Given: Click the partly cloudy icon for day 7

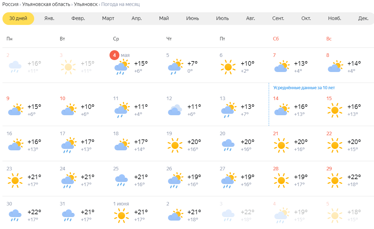Looking at the screenshot, I should click(282, 66).
